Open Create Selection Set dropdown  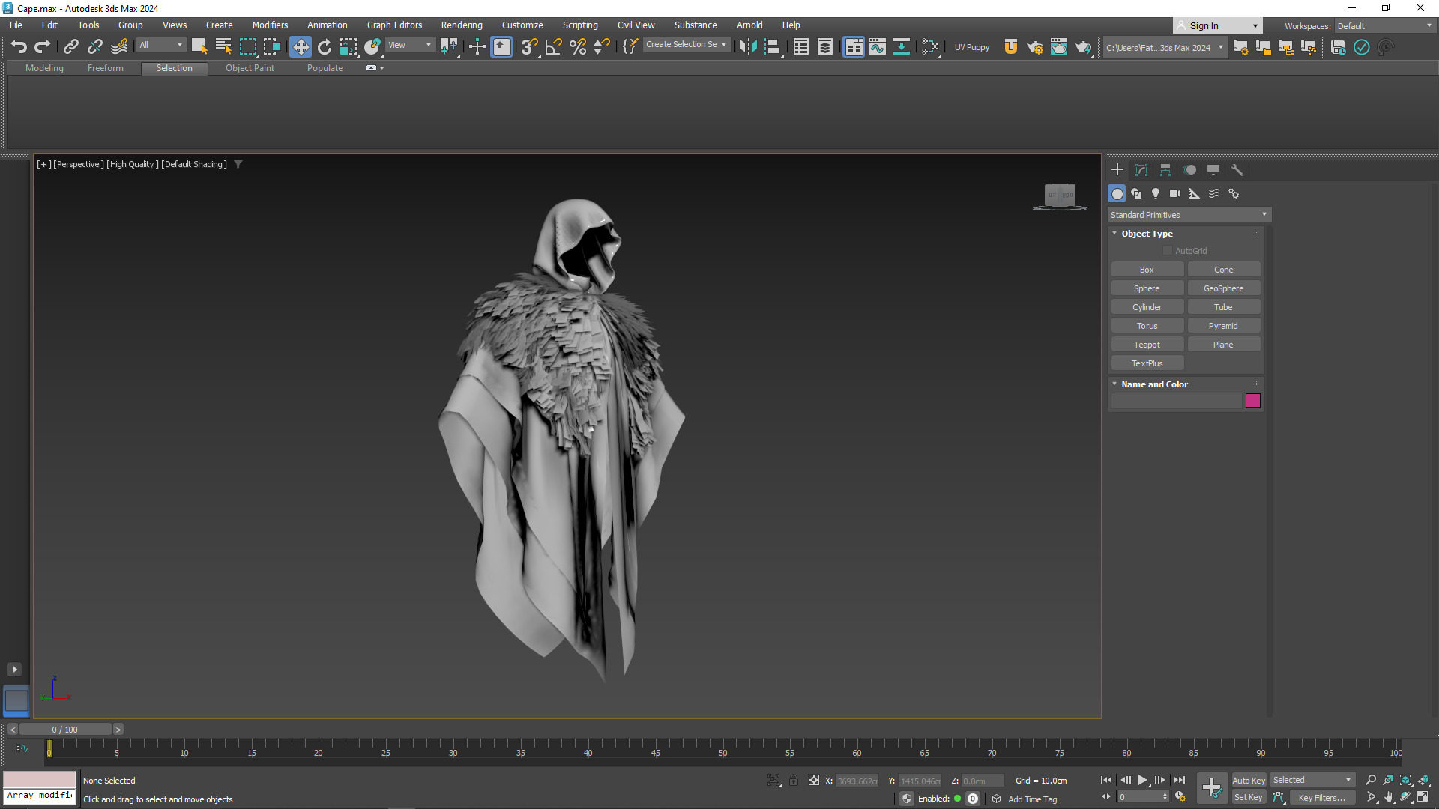687,45
